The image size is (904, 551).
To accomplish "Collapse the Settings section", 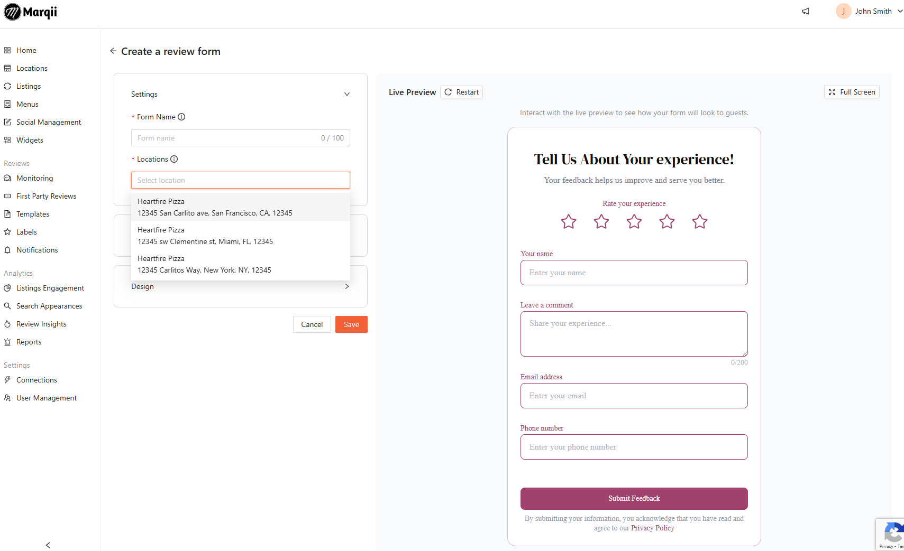I will pyautogui.click(x=346, y=94).
